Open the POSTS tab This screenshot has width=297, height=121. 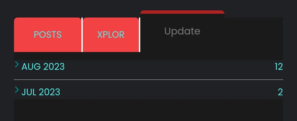(x=48, y=35)
